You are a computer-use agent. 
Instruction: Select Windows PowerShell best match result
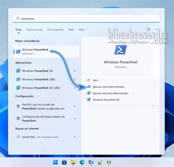[47, 51]
